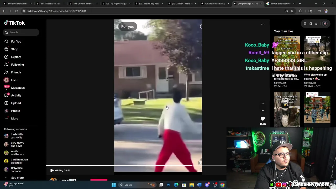Image resolution: width=336 pixels, height=189 pixels.
Task: Open weather widget Hot days ahead
Action: pos(14,185)
